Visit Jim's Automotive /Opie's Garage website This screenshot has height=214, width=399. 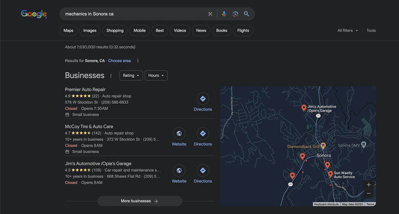(x=179, y=175)
